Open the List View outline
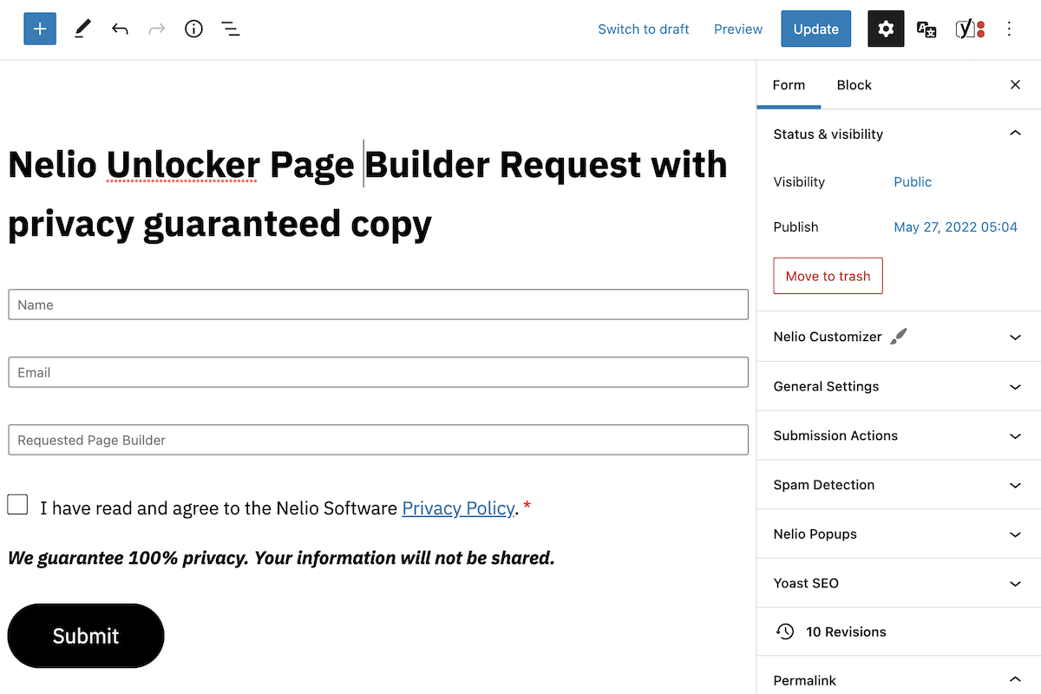The height and width of the screenshot is (694, 1041). [230, 29]
